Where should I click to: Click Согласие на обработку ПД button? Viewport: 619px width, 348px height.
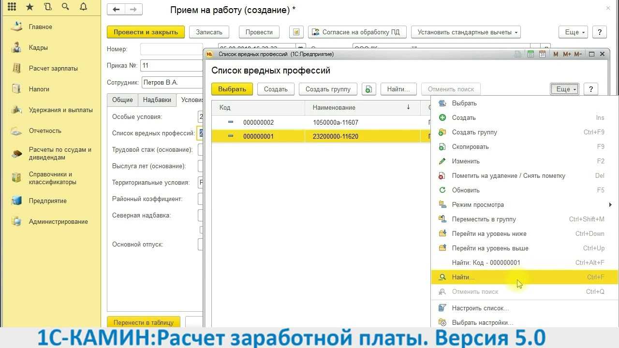click(357, 32)
